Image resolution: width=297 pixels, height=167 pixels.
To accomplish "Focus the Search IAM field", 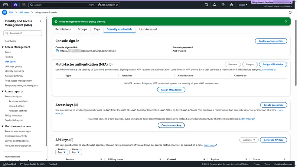I will point(23,33).
